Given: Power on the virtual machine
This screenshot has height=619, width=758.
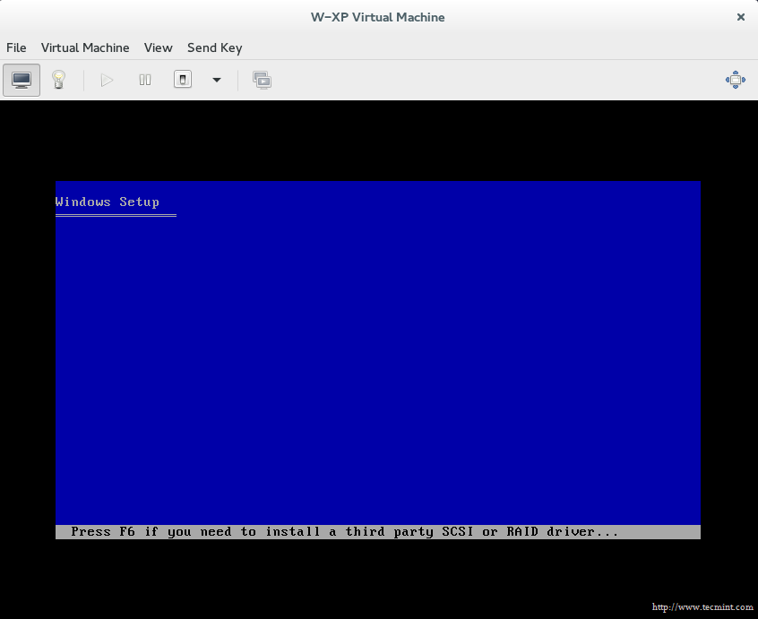Looking at the screenshot, I should click(107, 80).
